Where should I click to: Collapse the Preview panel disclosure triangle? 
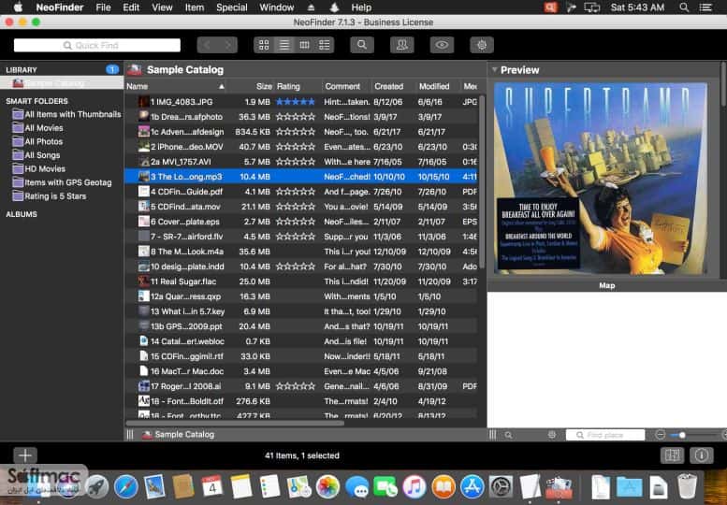click(494, 70)
